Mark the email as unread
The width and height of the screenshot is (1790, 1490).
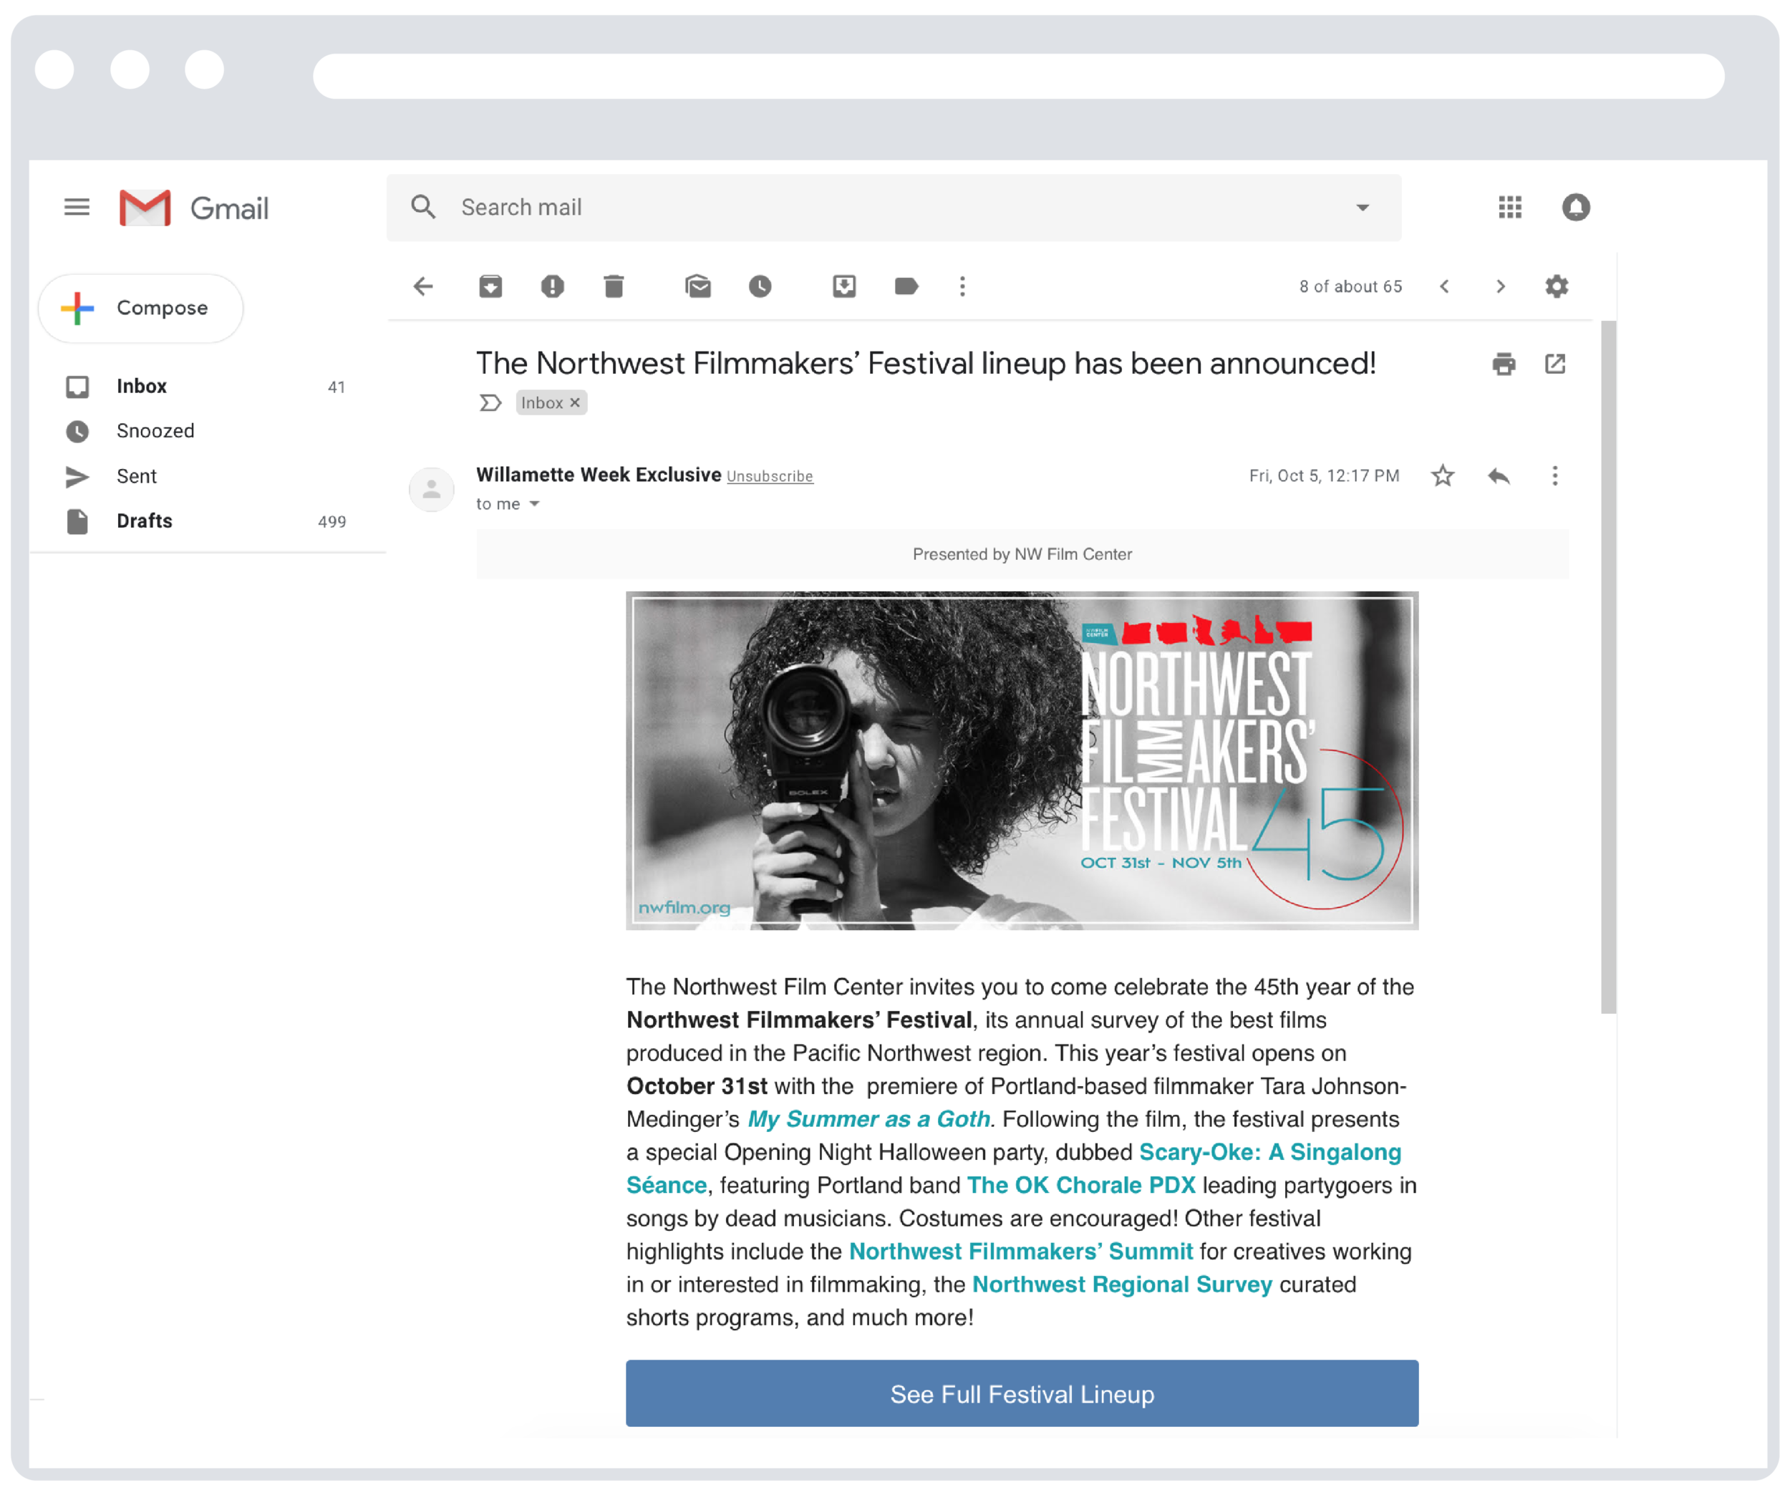pos(698,286)
